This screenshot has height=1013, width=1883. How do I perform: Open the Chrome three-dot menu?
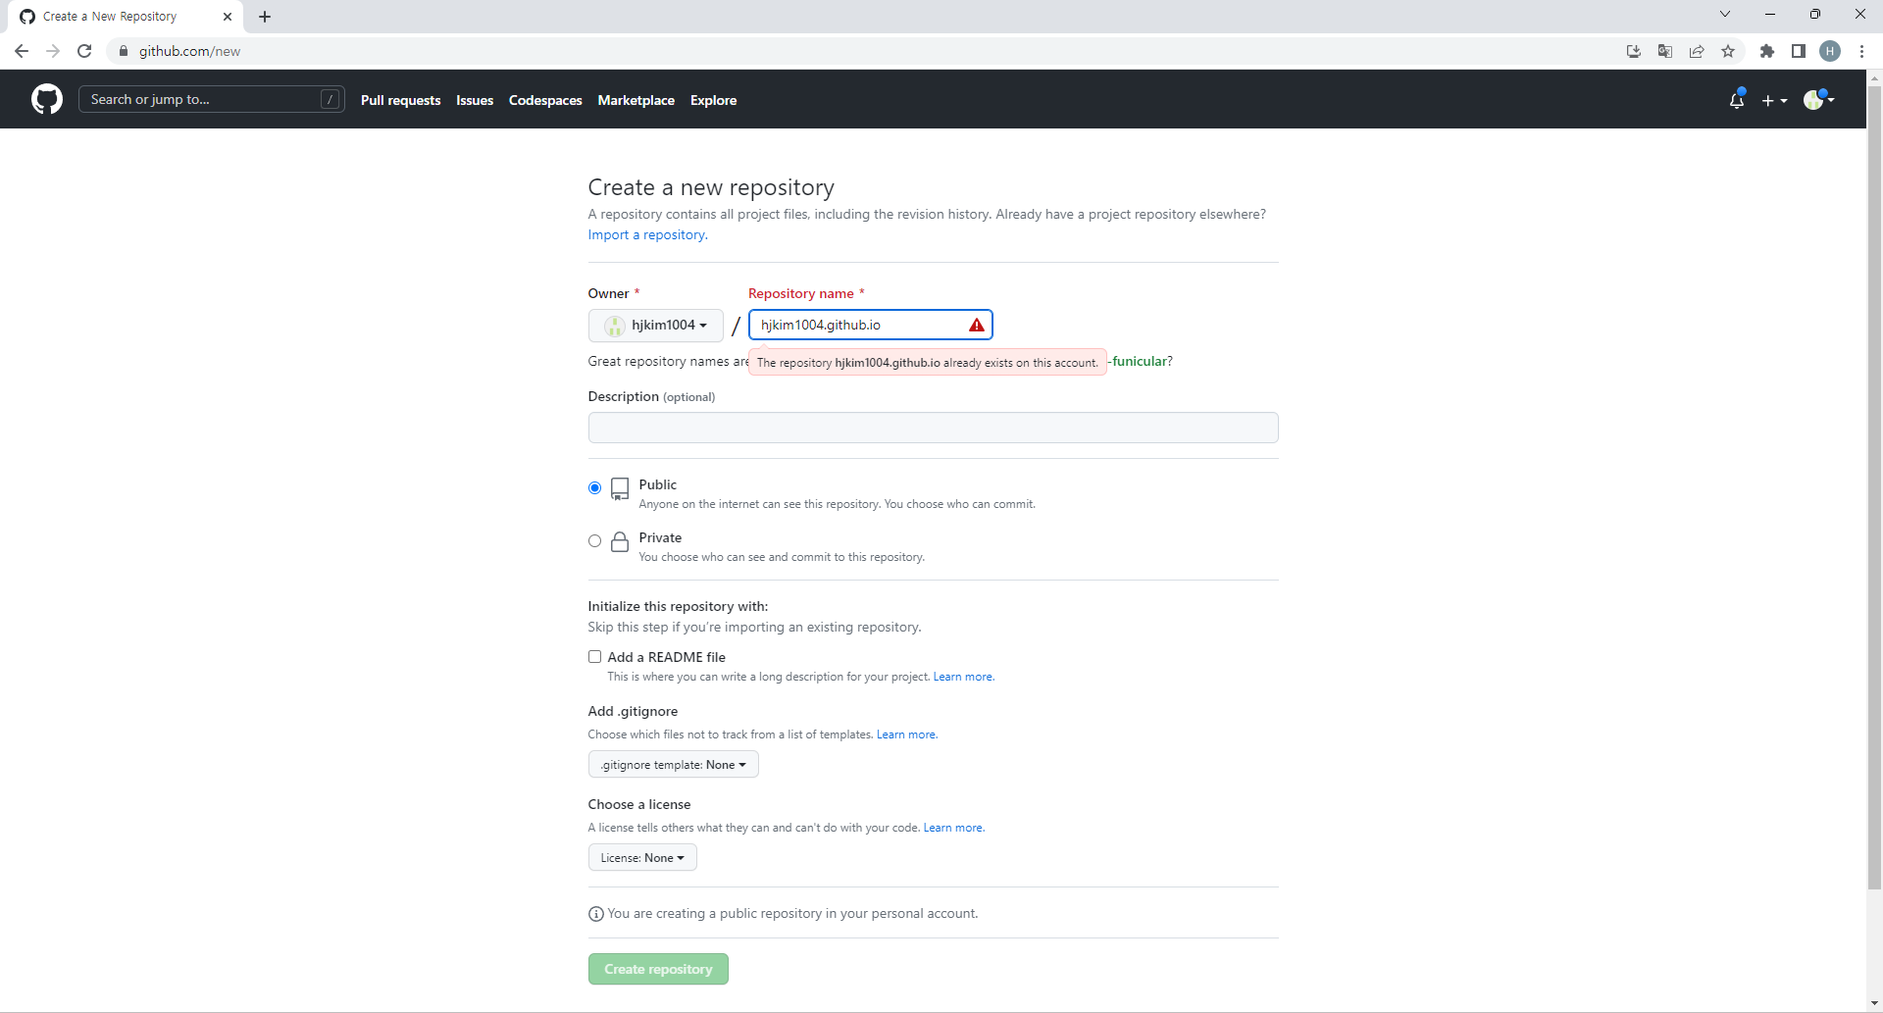click(x=1861, y=51)
